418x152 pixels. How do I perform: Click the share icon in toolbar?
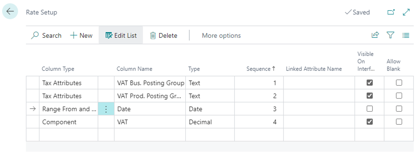tap(375, 35)
